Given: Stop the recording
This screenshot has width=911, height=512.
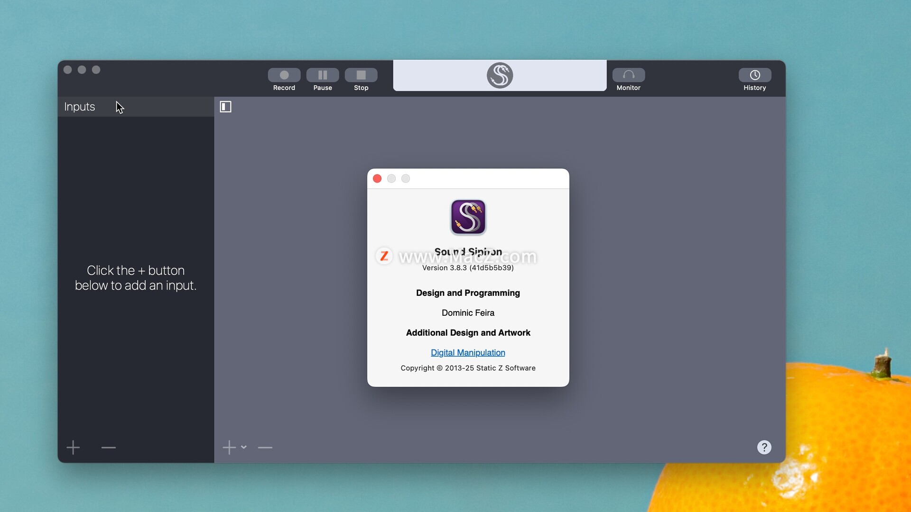Looking at the screenshot, I should point(361,75).
